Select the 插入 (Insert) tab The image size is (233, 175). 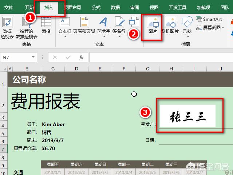click(x=49, y=7)
